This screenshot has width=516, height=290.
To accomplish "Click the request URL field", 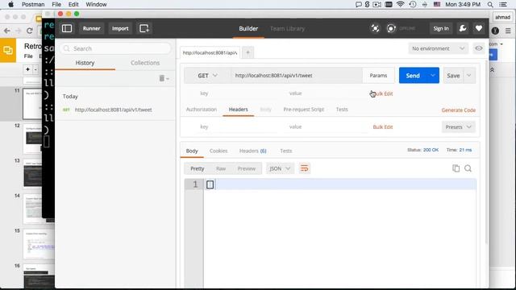I will (296, 75).
